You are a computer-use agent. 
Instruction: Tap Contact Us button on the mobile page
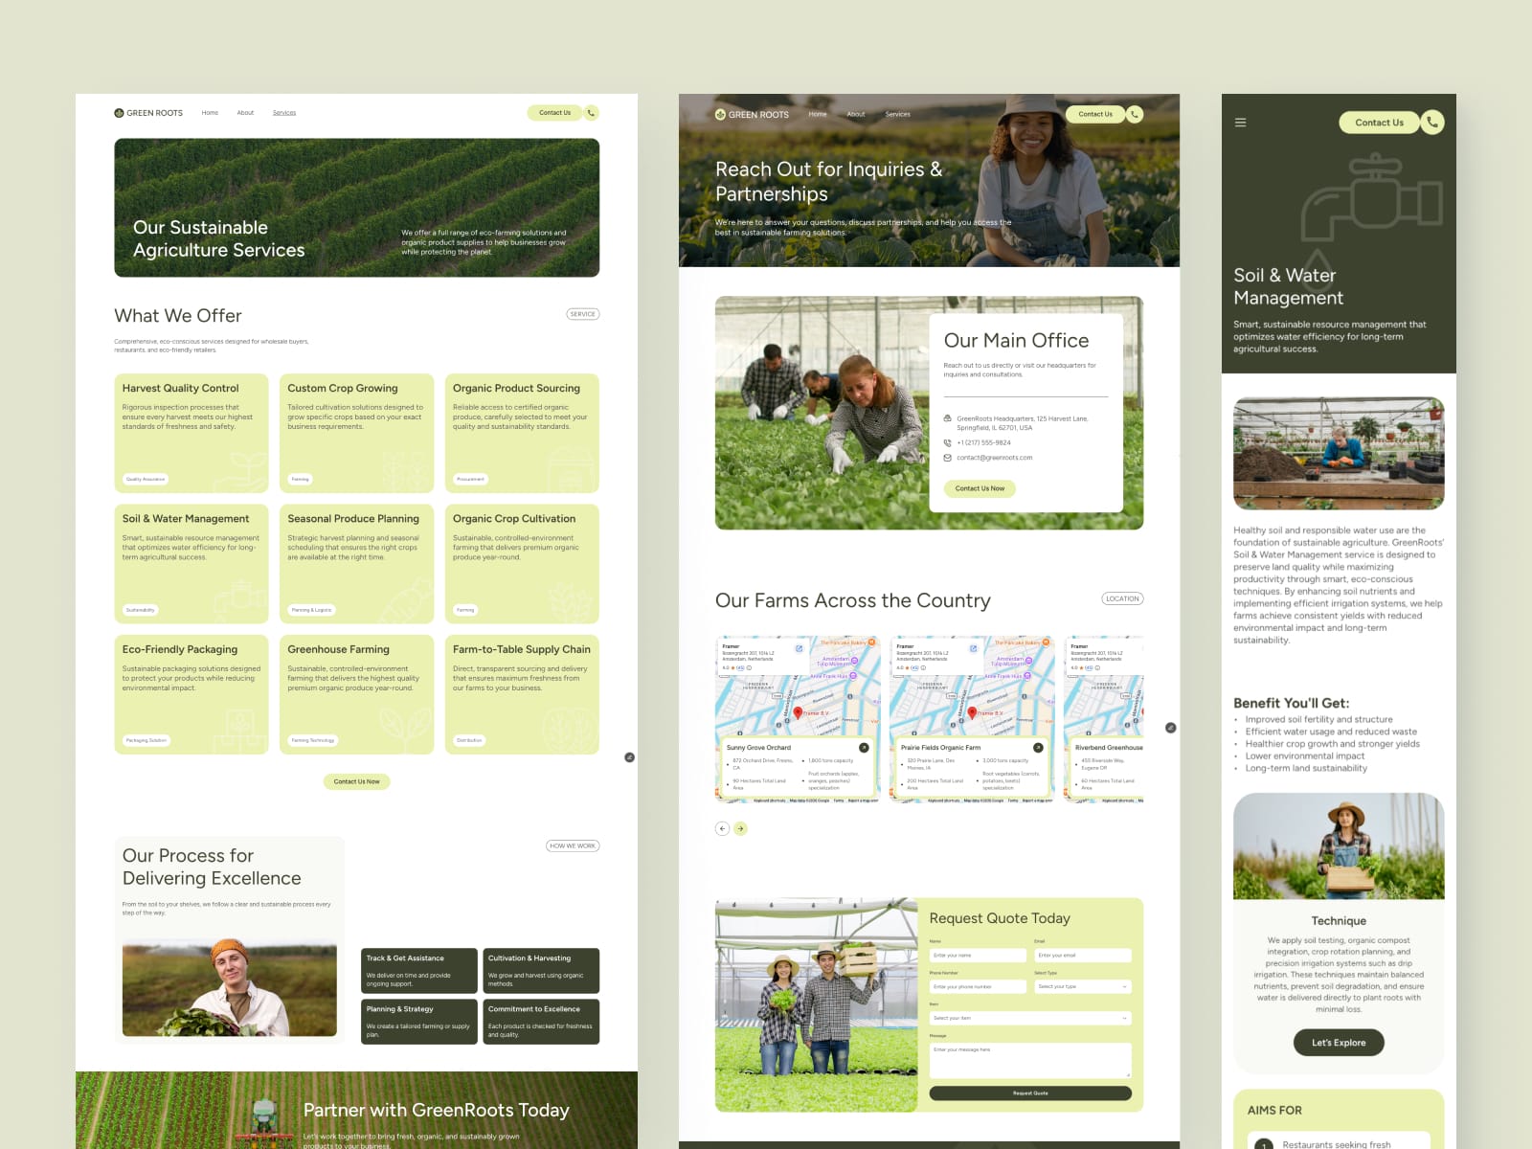click(1379, 123)
